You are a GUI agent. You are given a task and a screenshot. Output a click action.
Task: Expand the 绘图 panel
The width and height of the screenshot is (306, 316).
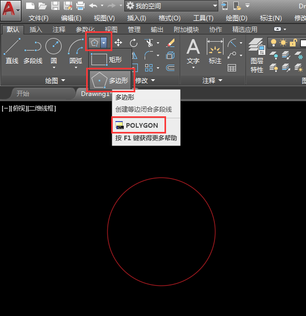click(55, 81)
